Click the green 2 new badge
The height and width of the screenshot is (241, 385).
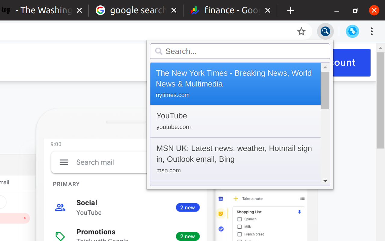pos(188,236)
